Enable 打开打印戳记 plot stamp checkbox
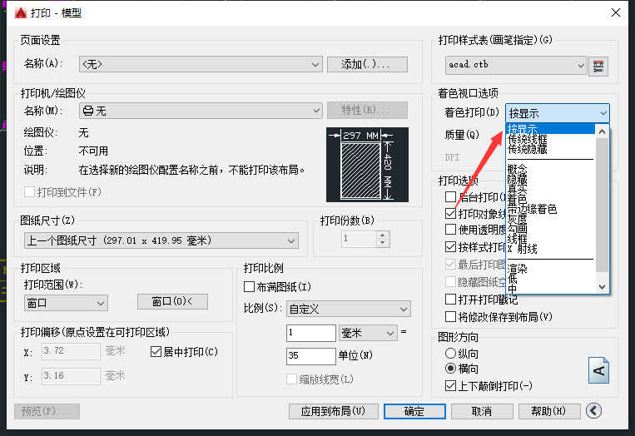Image resolution: width=635 pixels, height=436 pixels. (451, 300)
